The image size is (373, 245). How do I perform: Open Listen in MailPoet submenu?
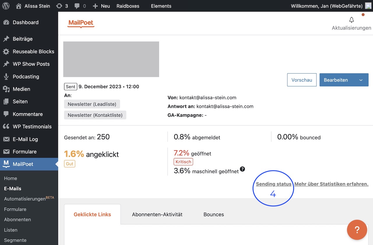11,230
